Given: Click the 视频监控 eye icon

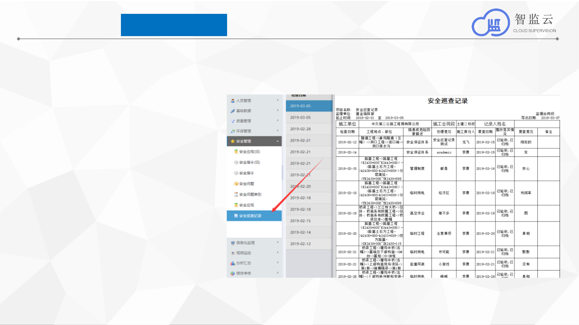Looking at the screenshot, I should point(233,253).
